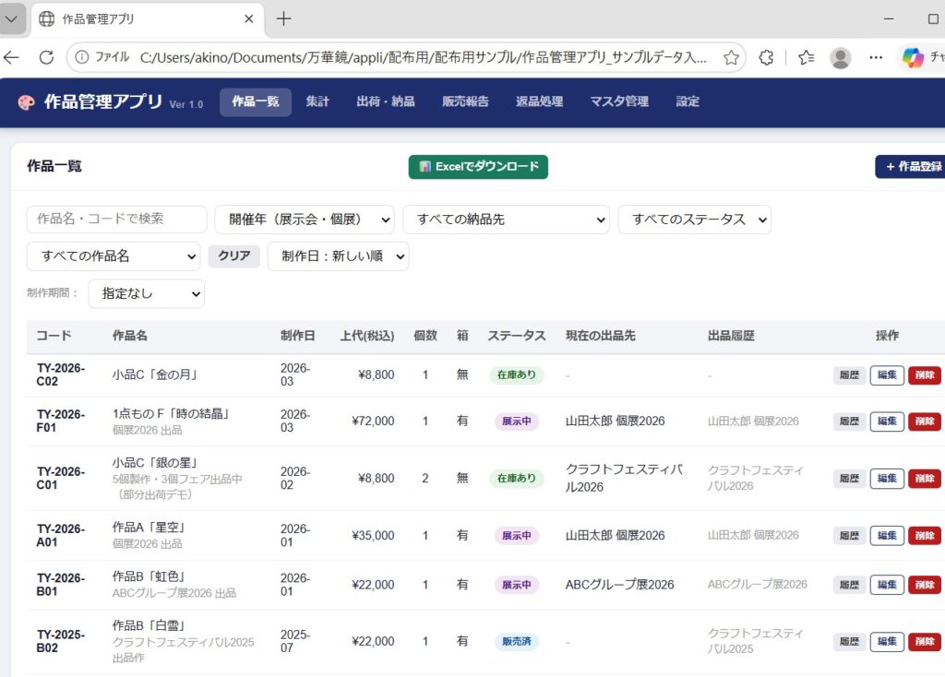Click 履歴 for TY-2026-C02 row

click(x=849, y=375)
